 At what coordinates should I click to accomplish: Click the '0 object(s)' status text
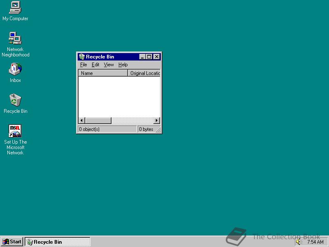pyautogui.click(x=89, y=129)
